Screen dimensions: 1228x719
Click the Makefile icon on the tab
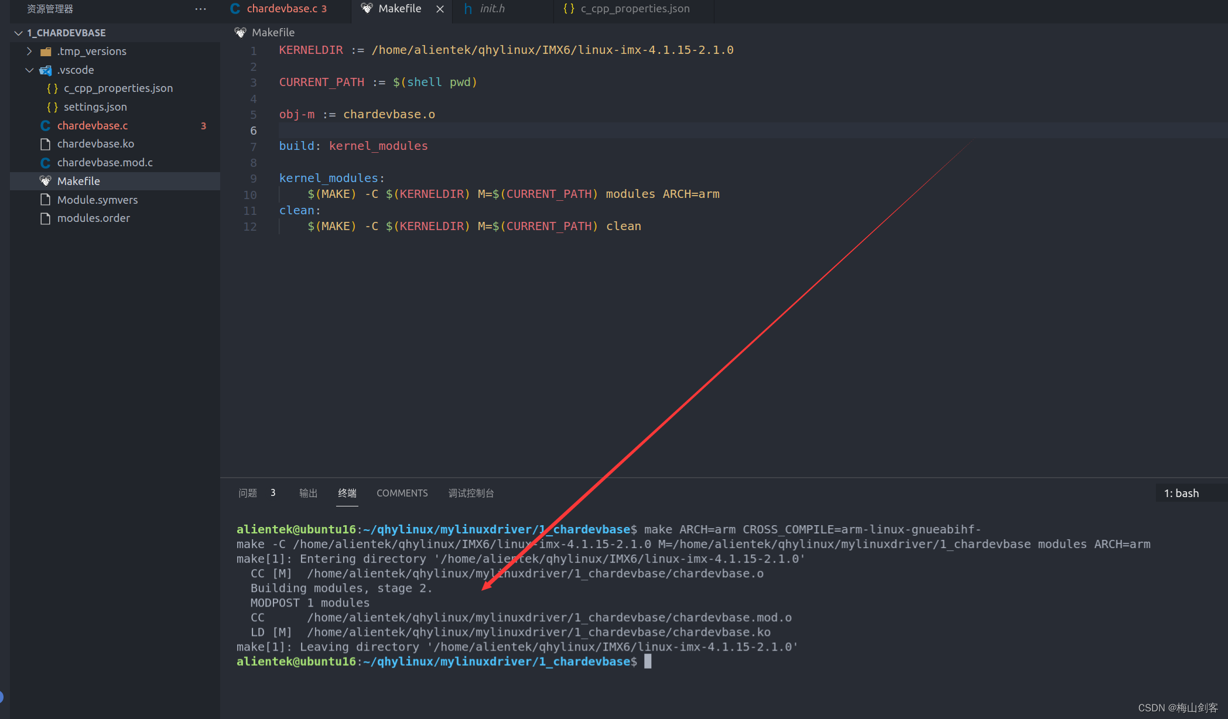367,9
